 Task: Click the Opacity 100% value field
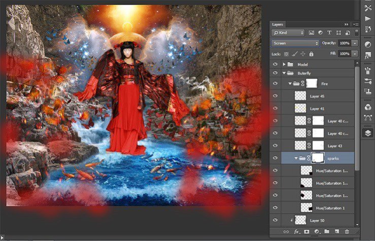coord(345,43)
